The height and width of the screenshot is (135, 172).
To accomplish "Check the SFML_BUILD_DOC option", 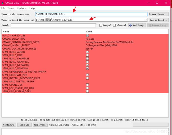I will [x=87, y=55].
